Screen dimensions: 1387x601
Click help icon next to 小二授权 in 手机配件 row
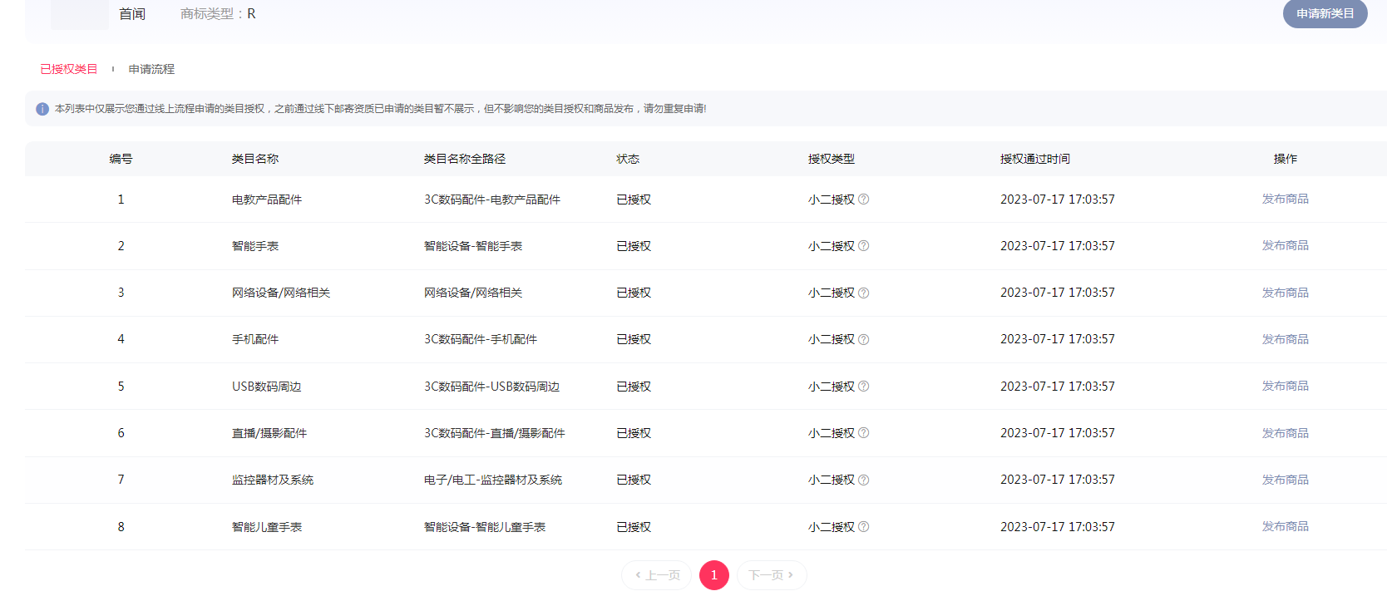pyautogui.click(x=863, y=339)
